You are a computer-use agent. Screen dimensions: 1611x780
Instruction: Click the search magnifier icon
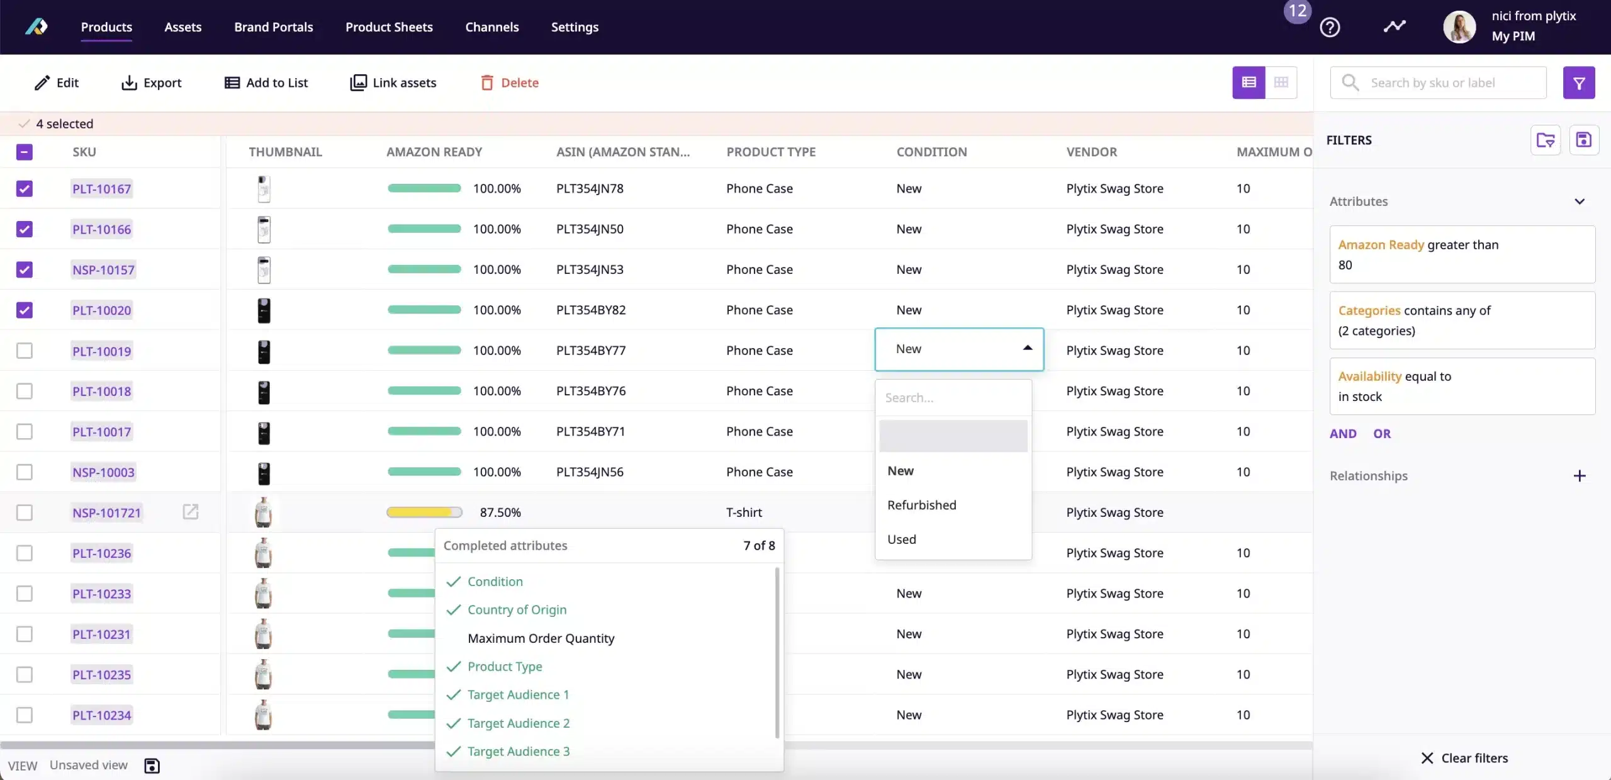(x=1350, y=82)
